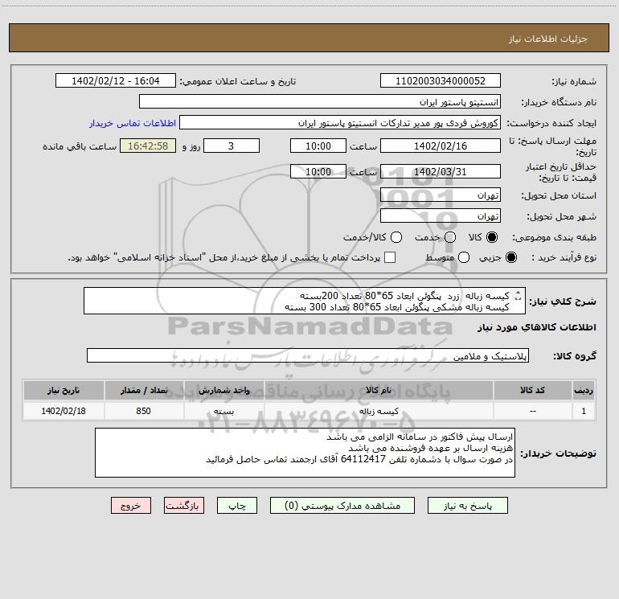Choose متوسط purchase process type
The width and height of the screenshot is (619, 599).
click(464, 257)
